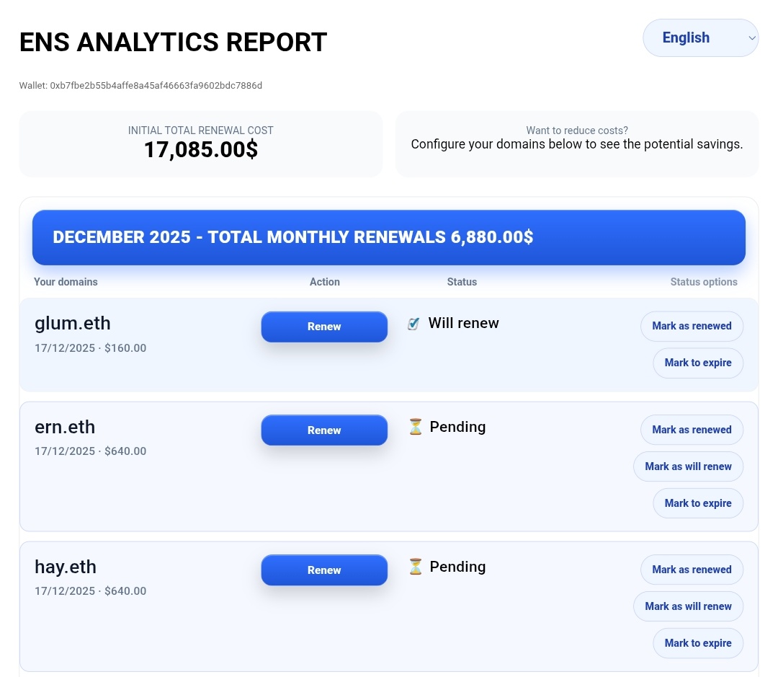Click the Configure your domains below text

[x=576, y=144]
